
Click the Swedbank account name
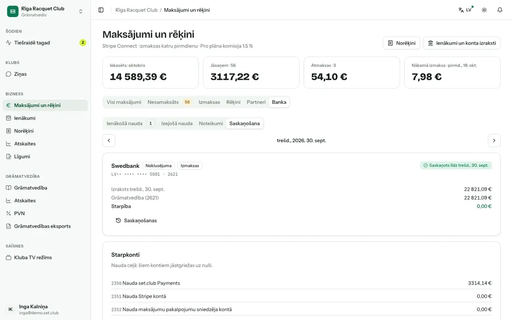125,166
